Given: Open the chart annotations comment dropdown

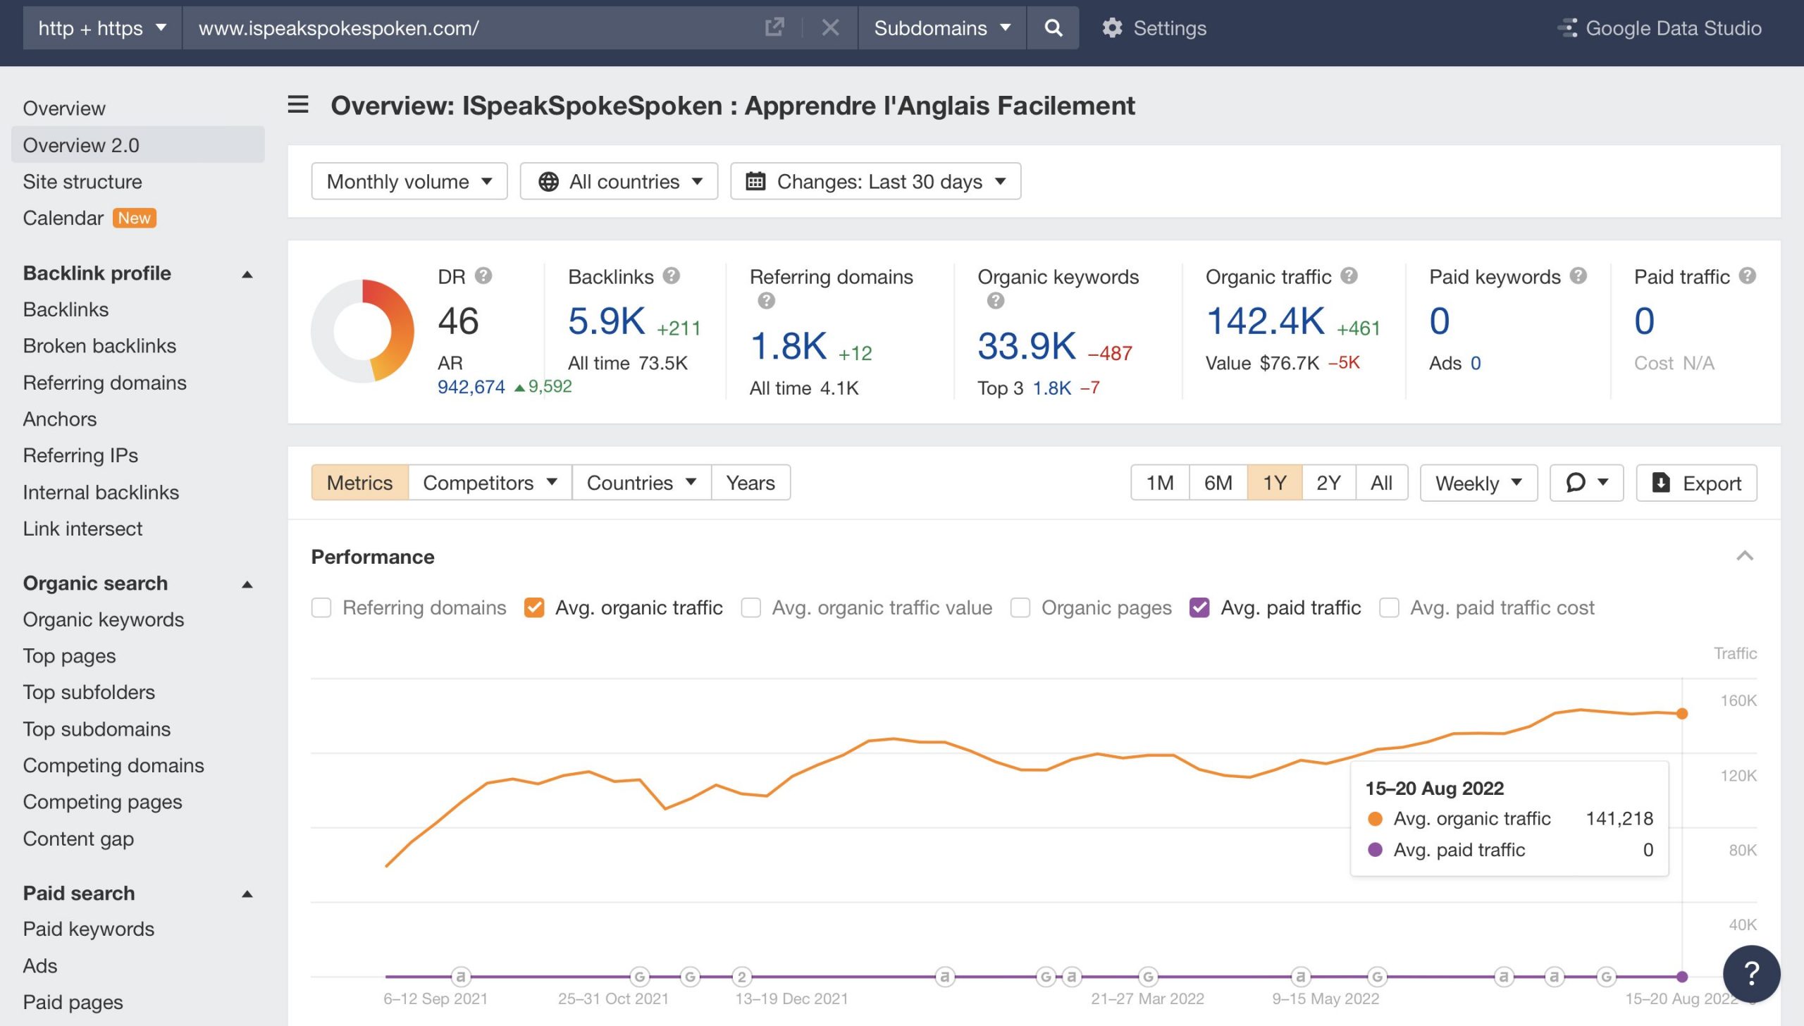Looking at the screenshot, I should click(x=1586, y=483).
